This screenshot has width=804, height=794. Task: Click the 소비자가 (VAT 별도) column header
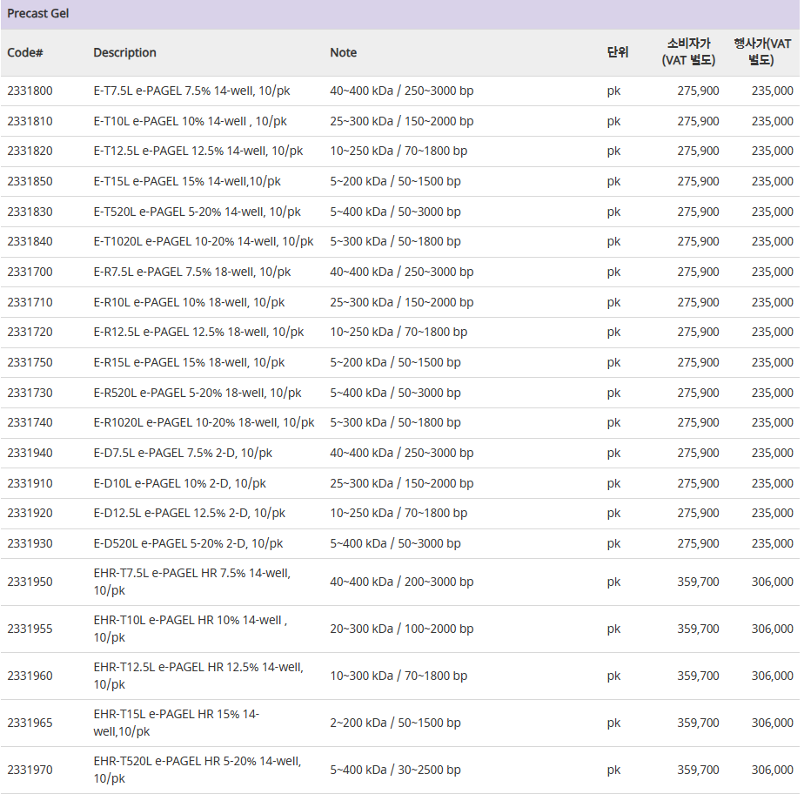(x=688, y=52)
